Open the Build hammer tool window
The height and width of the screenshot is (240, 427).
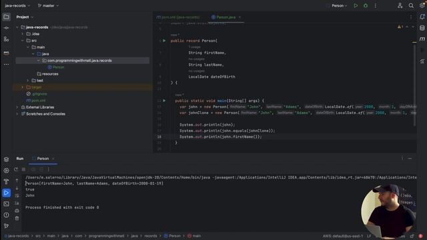6,181
